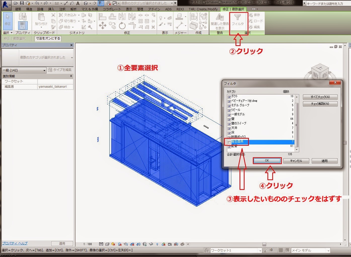Select the Rotate tool circular arrow
Viewport: 351px width, 257px height.
click(x=122, y=26)
